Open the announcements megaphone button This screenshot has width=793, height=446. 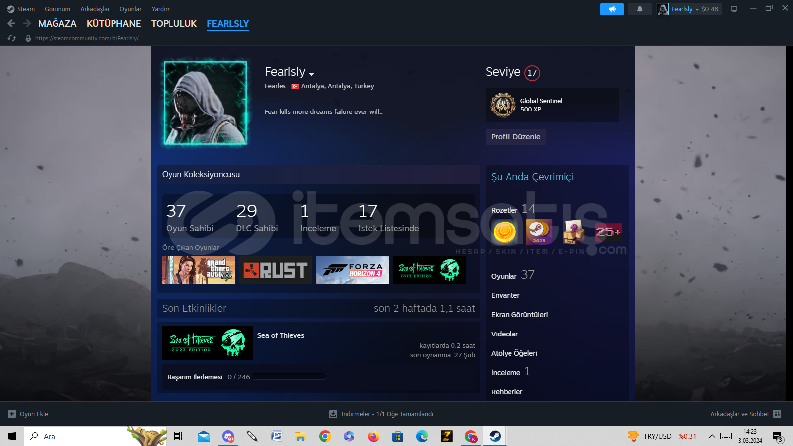click(x=612, y=9)
